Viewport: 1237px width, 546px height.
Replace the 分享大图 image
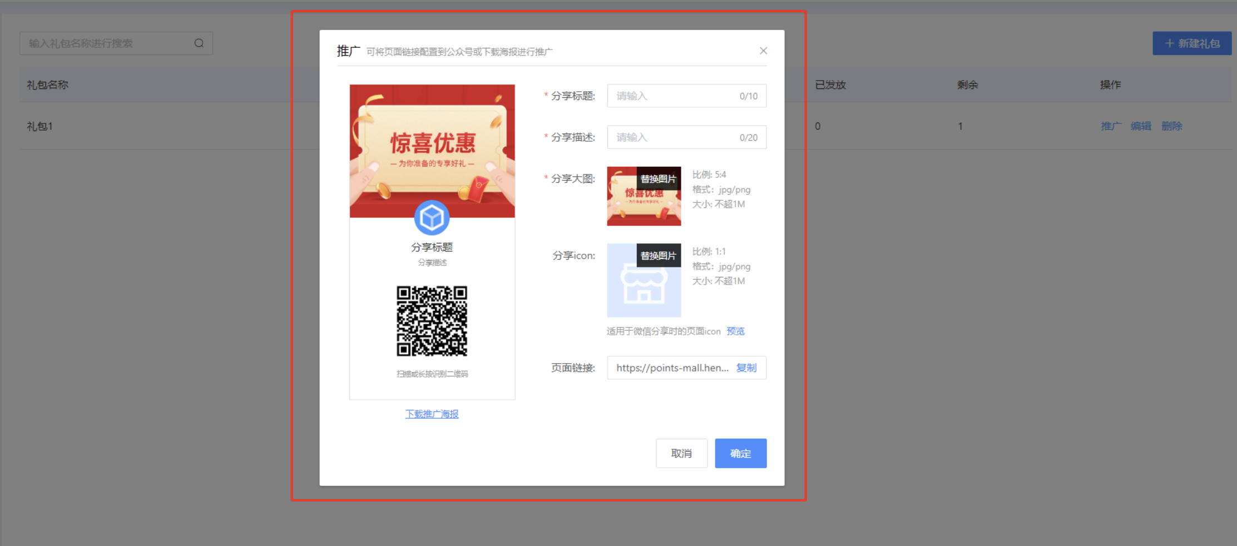point(658,179)
